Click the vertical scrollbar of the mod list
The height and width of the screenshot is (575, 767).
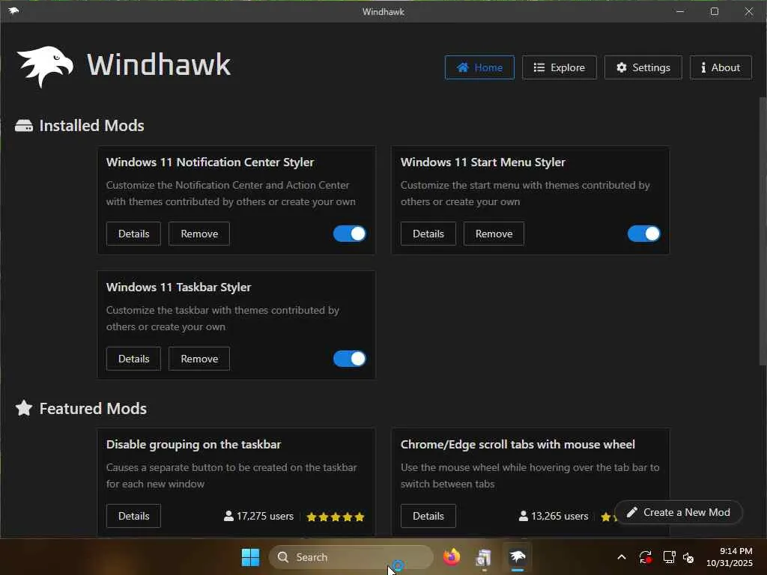click(763, 231)
